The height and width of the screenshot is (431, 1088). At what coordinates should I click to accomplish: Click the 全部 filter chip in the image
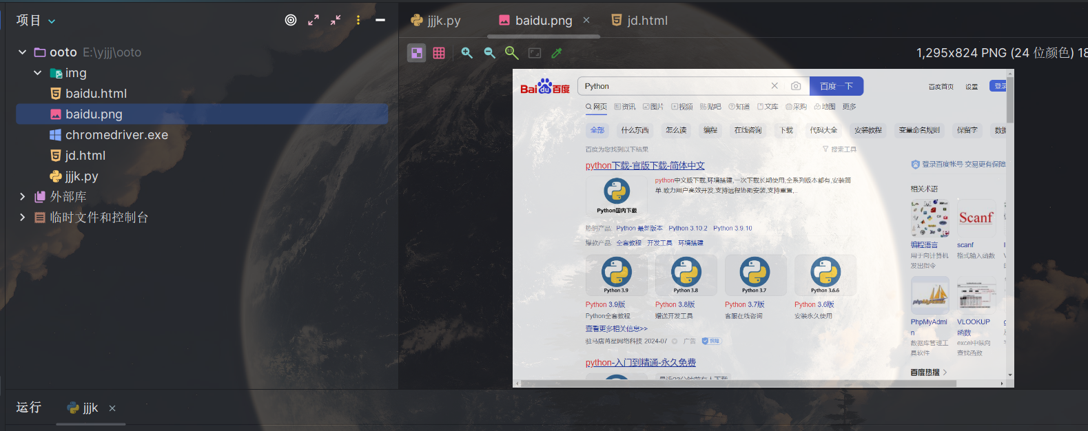[597, 130]
